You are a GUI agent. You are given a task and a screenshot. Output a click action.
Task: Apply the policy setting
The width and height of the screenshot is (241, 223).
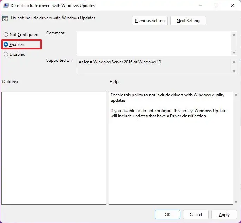(224, 215)
